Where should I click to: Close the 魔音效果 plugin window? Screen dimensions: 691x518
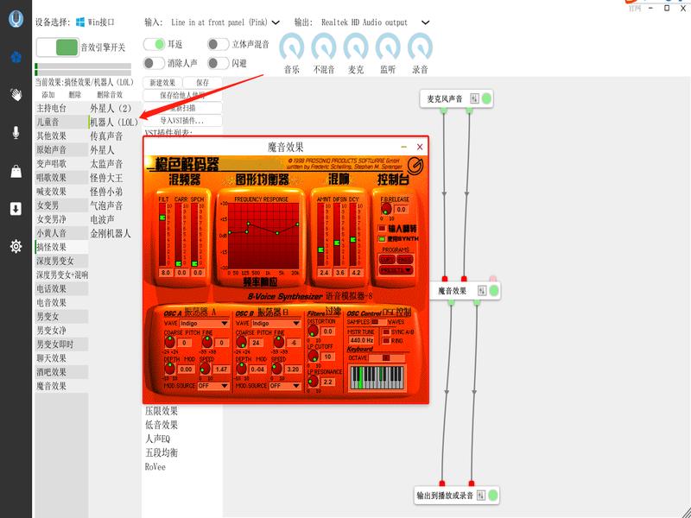[420, 147]
